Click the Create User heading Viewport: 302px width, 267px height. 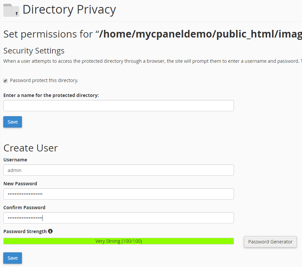(31, 148)
